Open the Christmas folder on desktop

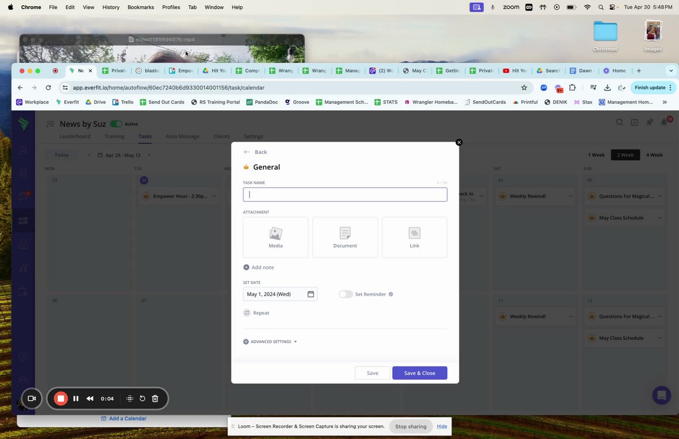point(605,37)
